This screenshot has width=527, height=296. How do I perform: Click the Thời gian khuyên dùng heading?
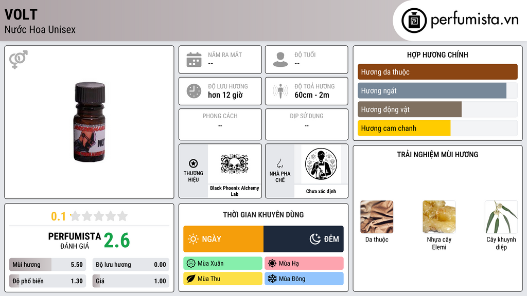coord(263,215)
